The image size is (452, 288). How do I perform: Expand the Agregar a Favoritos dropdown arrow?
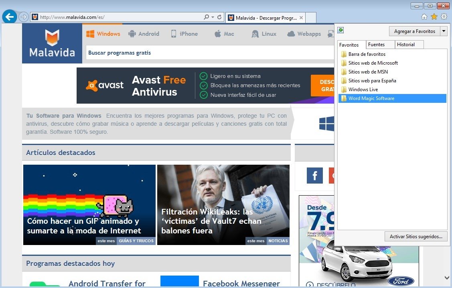(444, 31)
